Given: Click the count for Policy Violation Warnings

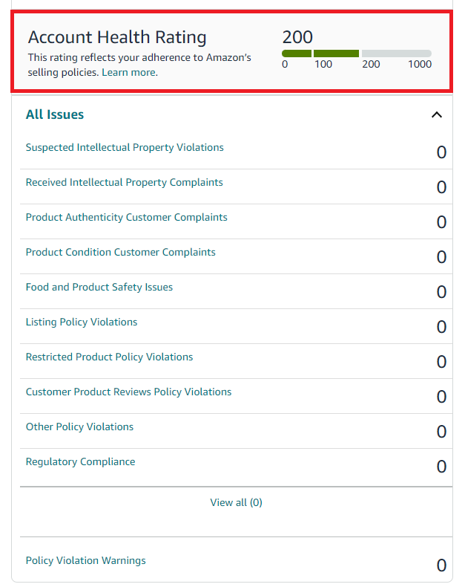Looking at the screenshot, I should pos(441,565).
